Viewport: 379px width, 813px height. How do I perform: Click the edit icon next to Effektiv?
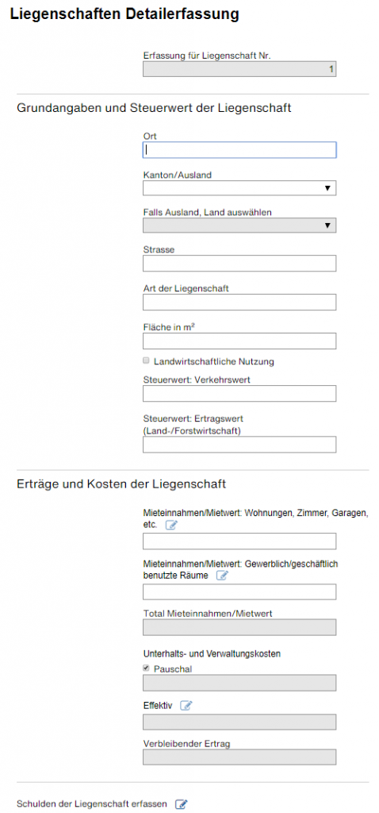tap(186, 705)
